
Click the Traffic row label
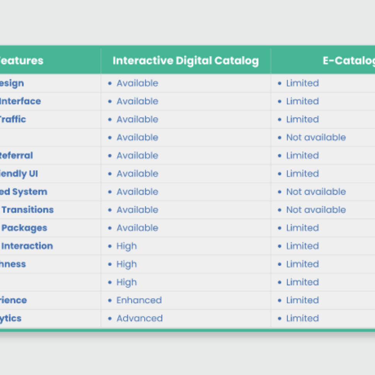[13, 119]
